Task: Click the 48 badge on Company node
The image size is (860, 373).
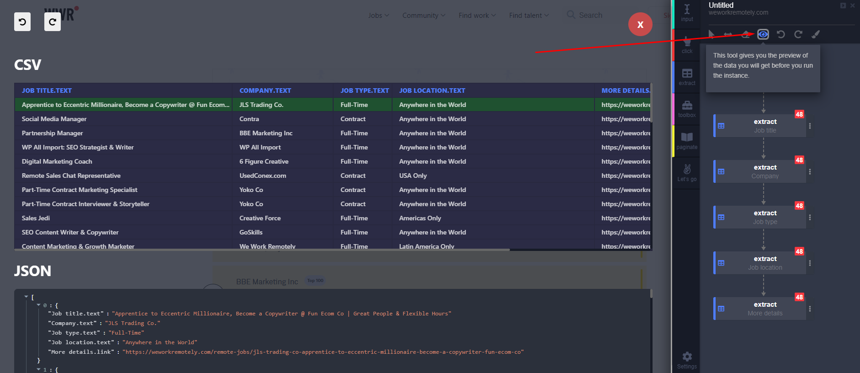Action: (799, 160)
